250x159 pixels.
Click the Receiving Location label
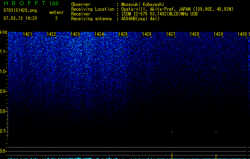(x=93, y=9)
